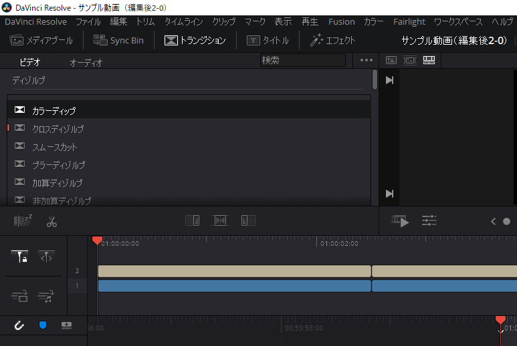Open the タイトル panel
The height and width of the screenshot is (346, 517).
pos(268,41)
